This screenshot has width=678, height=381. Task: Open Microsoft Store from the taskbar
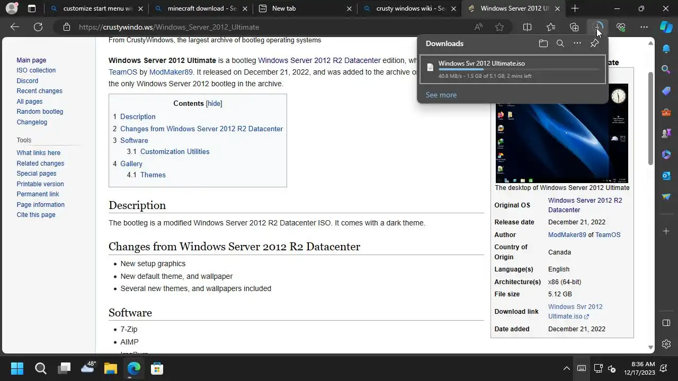(157, 368)
